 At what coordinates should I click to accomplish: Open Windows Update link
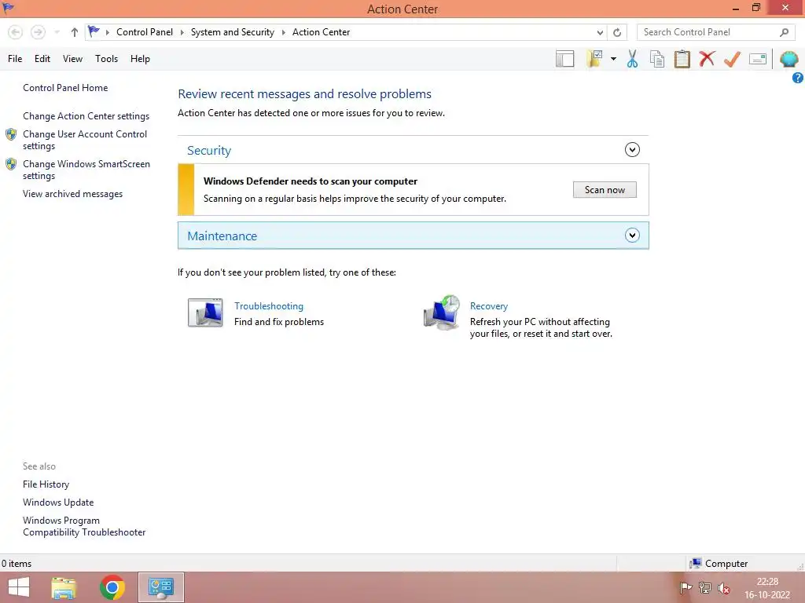click(x=58, y=502)
